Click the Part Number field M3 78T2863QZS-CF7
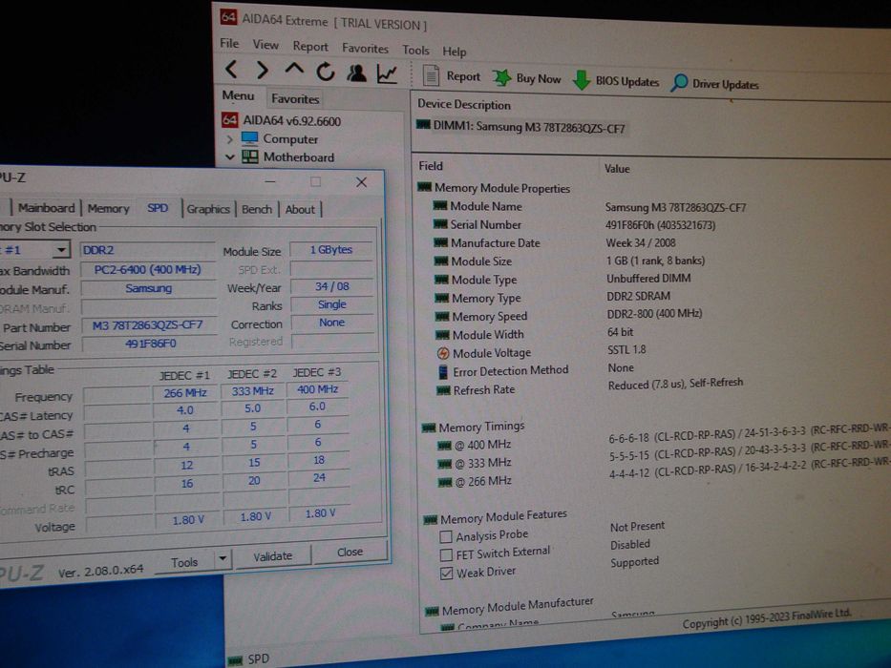The image size is (891, 668). (148, 324)
